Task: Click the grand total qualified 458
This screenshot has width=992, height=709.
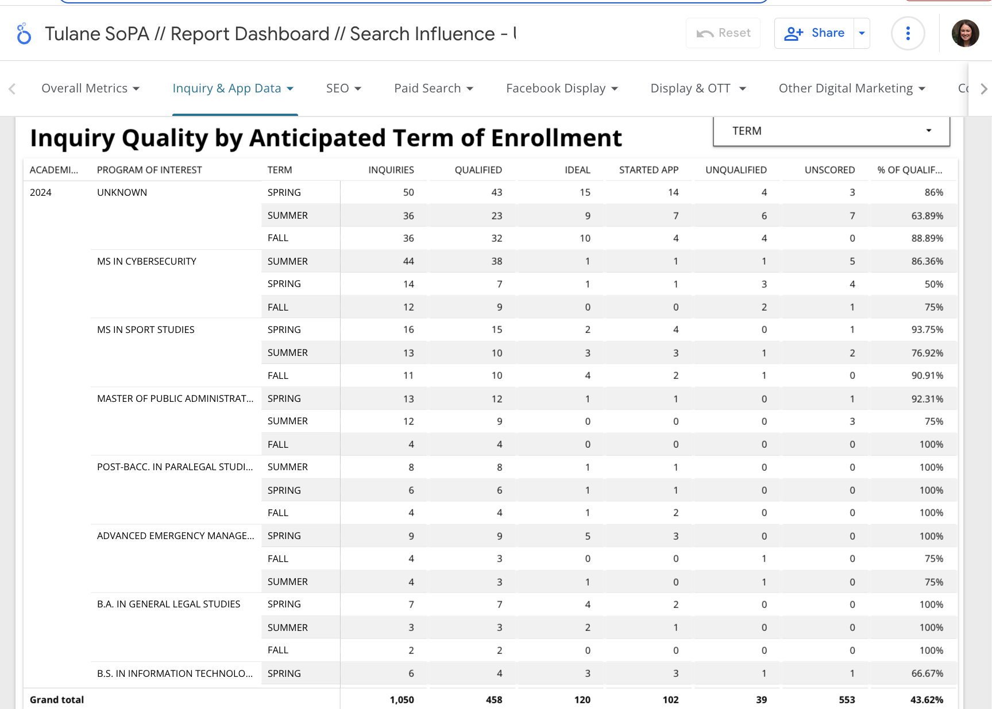Action: [494, 700]
